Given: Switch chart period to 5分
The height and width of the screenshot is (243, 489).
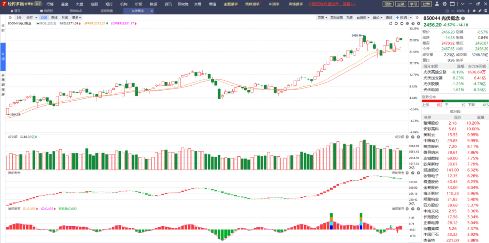Looking at the screenshot, I should (19, 17).
